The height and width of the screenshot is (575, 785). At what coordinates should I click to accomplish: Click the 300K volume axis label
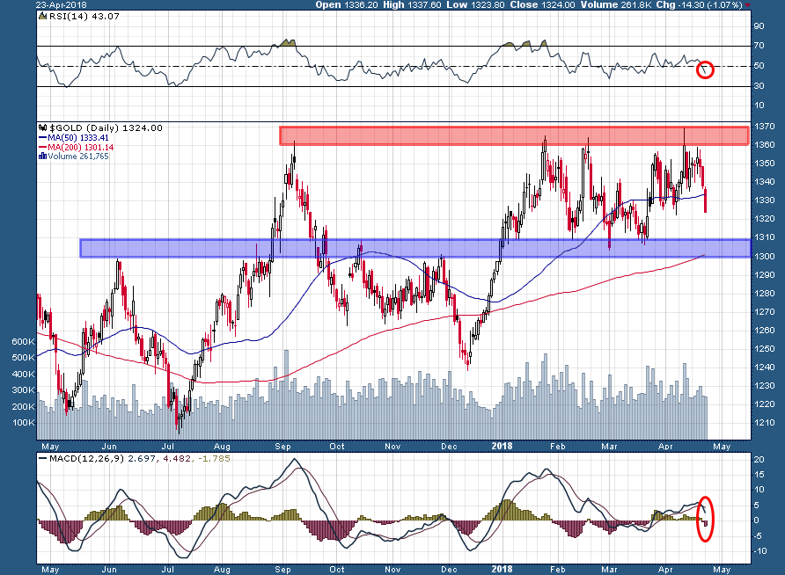point(24,390)
